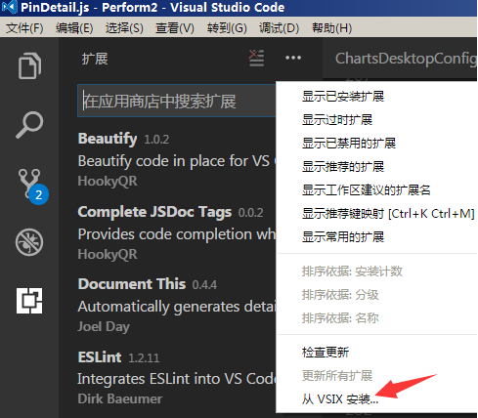478x418 pixels.
Task: Select 显示已禁用的扩展 menu entry
Action: pyautogui.click(x=376, y=144)
